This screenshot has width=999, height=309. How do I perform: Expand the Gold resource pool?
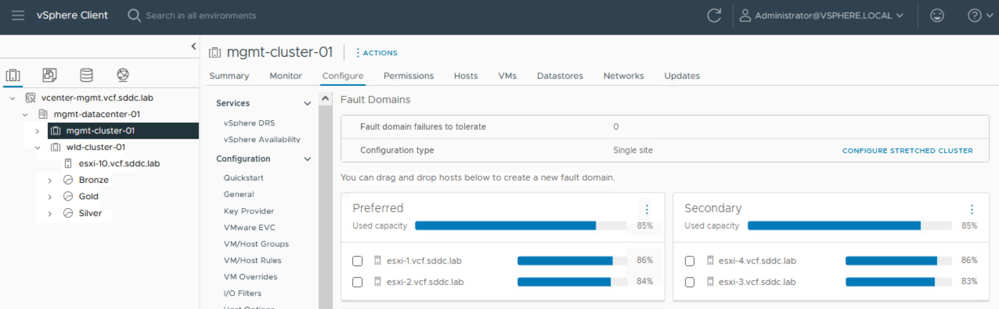click(x=50, y=197)
